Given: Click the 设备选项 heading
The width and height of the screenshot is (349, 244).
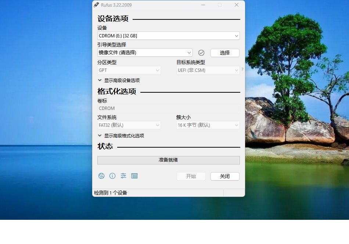Looking at the screenshot, I should 113,19.
